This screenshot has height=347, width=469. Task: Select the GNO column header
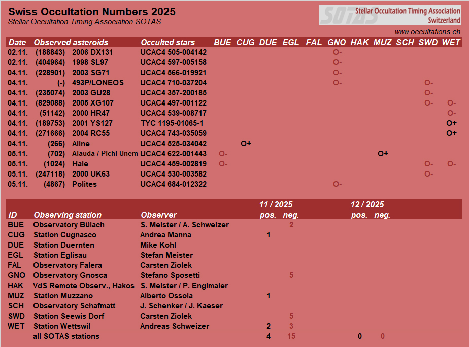337,43
